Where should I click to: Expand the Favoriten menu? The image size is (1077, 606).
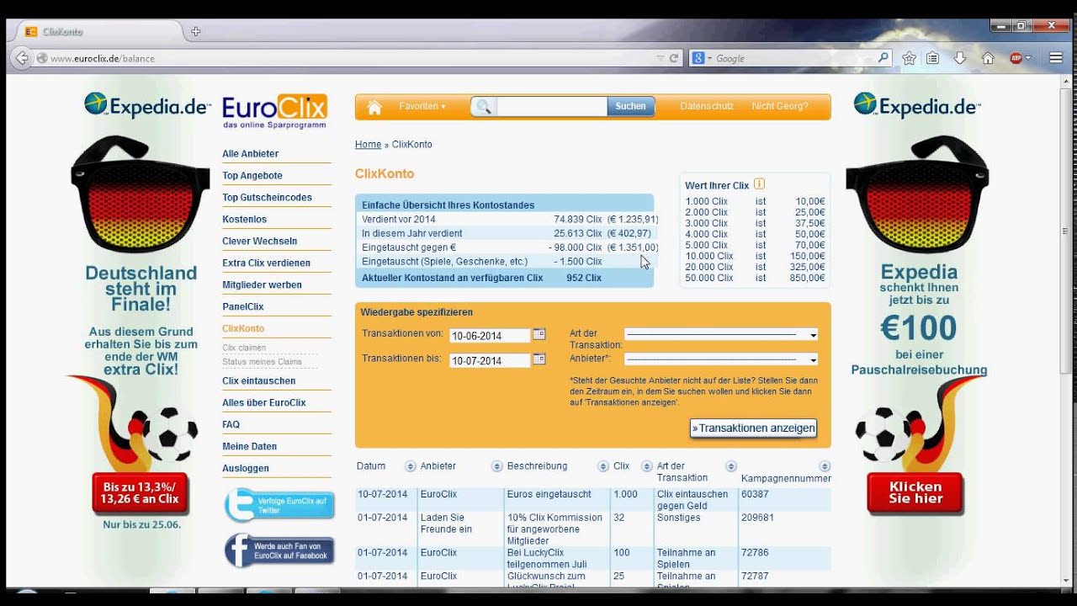tap(422, 107)
